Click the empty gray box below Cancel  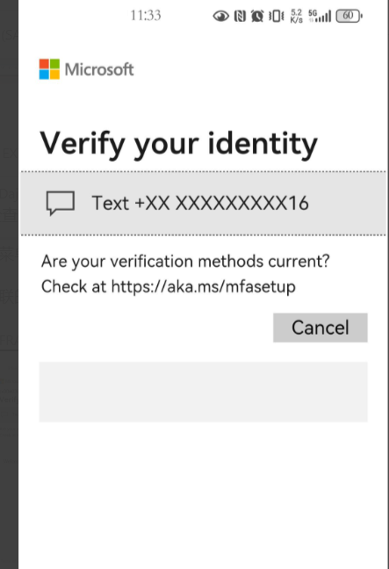point(203,392)
